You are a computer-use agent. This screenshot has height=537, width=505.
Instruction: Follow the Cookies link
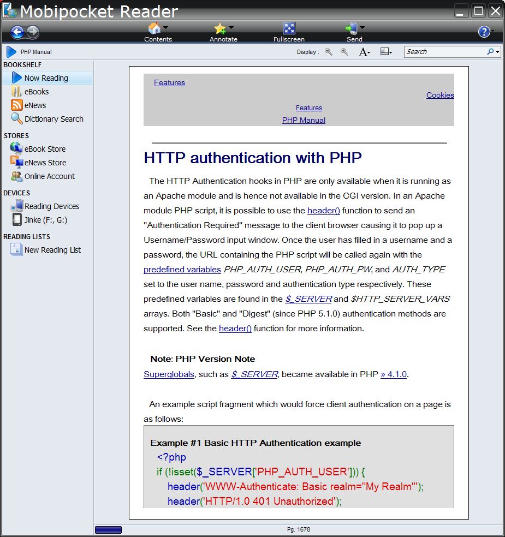[440, 95]
